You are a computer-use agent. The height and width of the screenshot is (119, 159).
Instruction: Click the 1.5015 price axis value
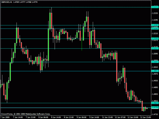[x=155, y=67]
